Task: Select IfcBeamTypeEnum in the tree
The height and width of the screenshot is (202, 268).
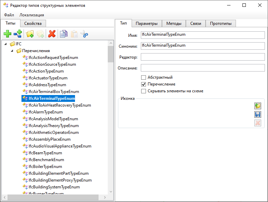Action: point(45,153)
